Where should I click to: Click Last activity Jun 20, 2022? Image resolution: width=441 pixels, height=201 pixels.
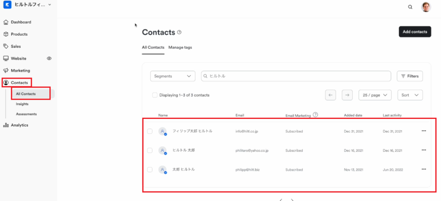pyautogui.click(x=393, y=170)
